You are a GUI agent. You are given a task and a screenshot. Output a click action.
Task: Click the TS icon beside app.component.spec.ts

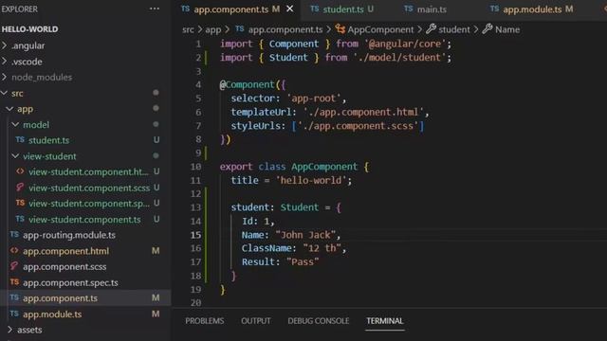tap(14, 282)
